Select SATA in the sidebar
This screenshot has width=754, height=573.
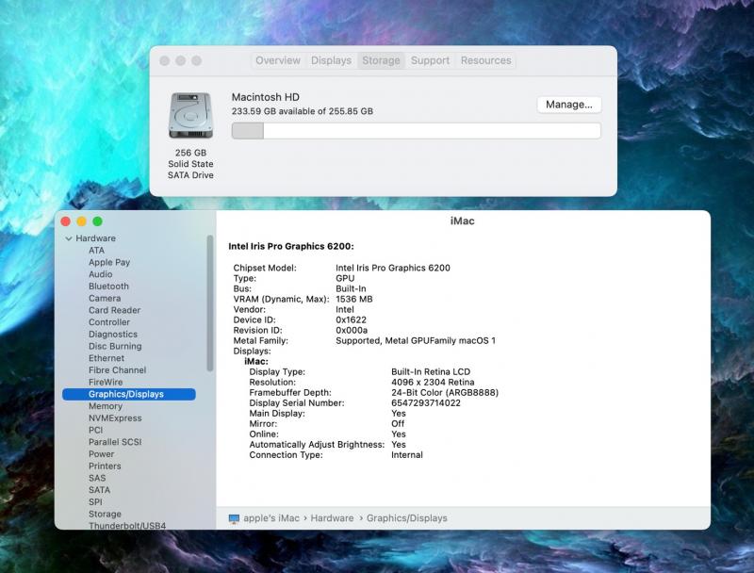99,490
